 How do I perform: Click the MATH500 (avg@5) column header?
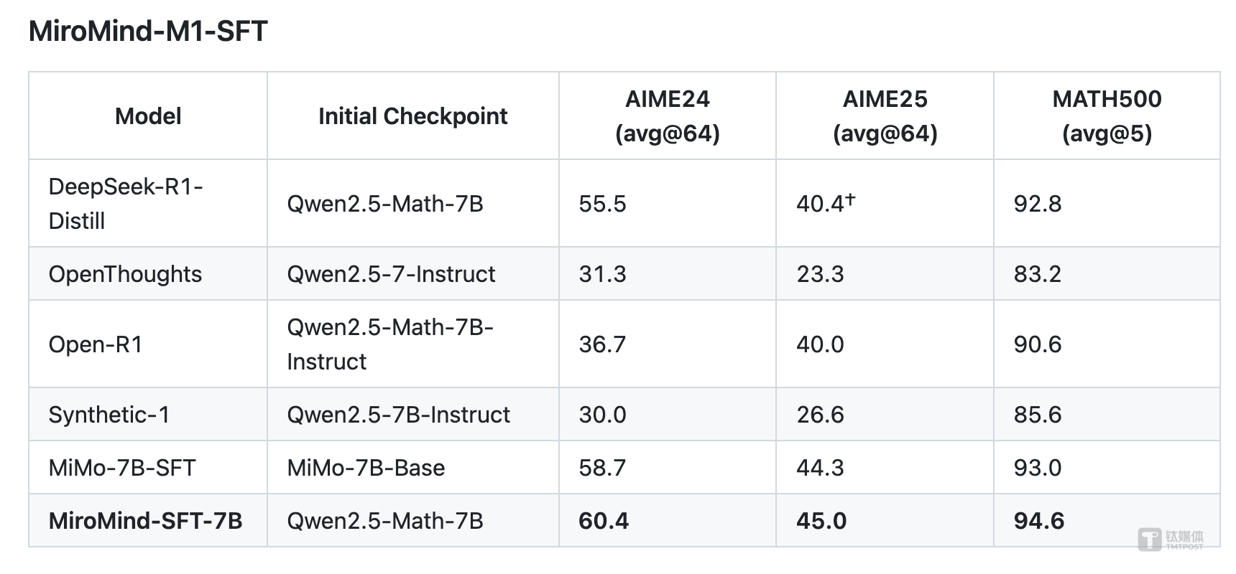pos(1107,116)
